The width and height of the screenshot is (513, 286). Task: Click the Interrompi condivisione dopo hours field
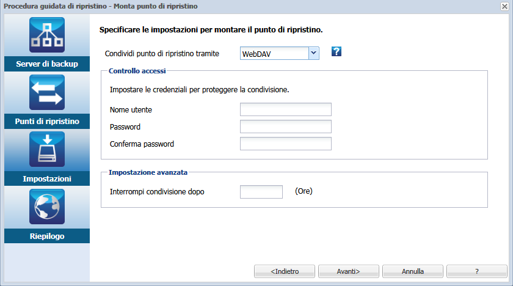pos(261,192)
